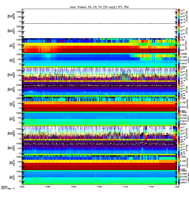Click the 'hhmm' time axis label
The image size is (189, 201).
point(4,187)
